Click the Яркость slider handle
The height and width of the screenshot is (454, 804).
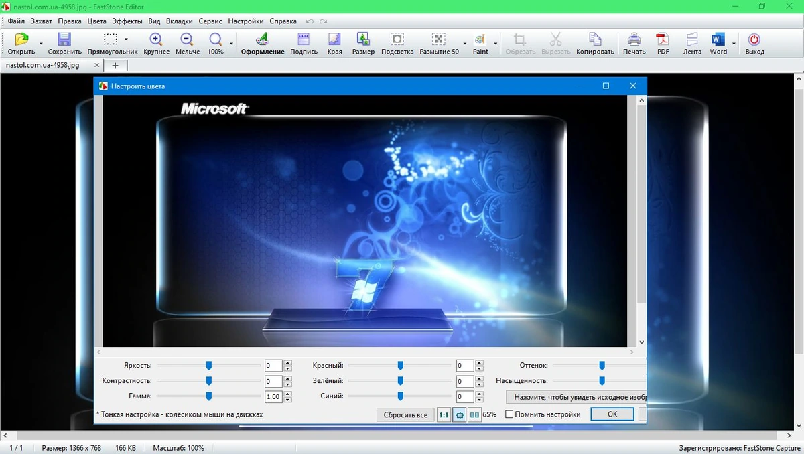coord(209,365)
